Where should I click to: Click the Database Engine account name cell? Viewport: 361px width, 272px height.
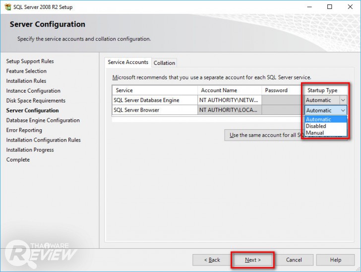pyautogui.click(x=230, y=100)
